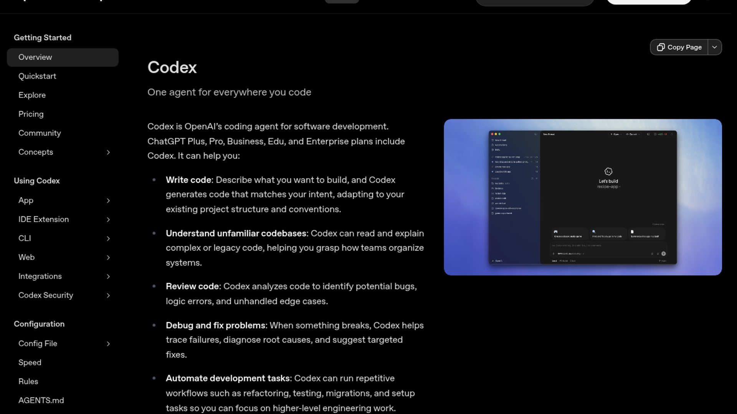This screenshot has height=414, width=737.
Task: Expand the Integrations chevron
Action: 108,276
